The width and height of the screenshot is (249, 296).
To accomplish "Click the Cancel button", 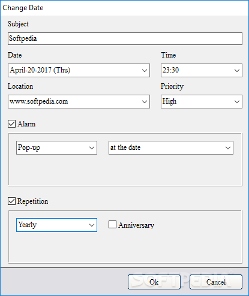I will click(216, 282).
